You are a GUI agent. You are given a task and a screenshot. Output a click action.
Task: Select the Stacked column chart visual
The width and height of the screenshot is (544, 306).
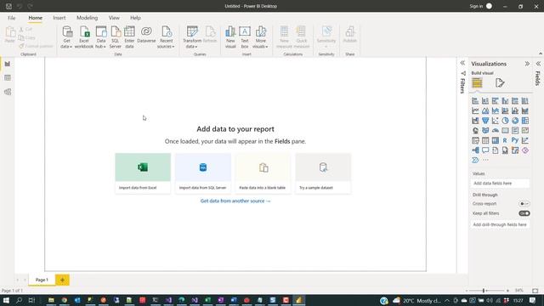485,101
